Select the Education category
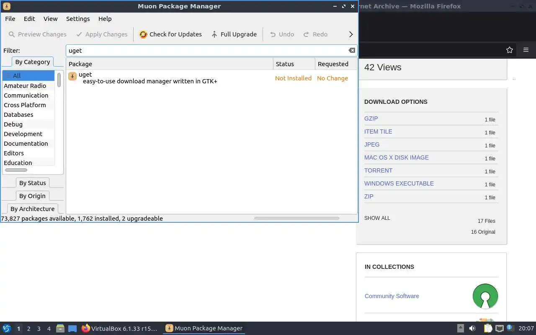 [28, 162]
